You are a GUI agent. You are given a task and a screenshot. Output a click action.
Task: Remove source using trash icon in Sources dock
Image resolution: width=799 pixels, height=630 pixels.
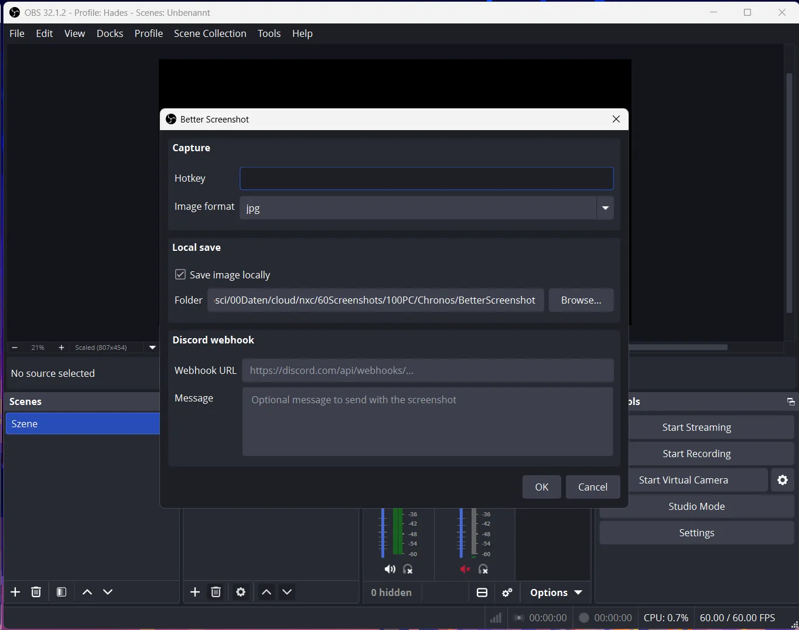click(216, 592)
